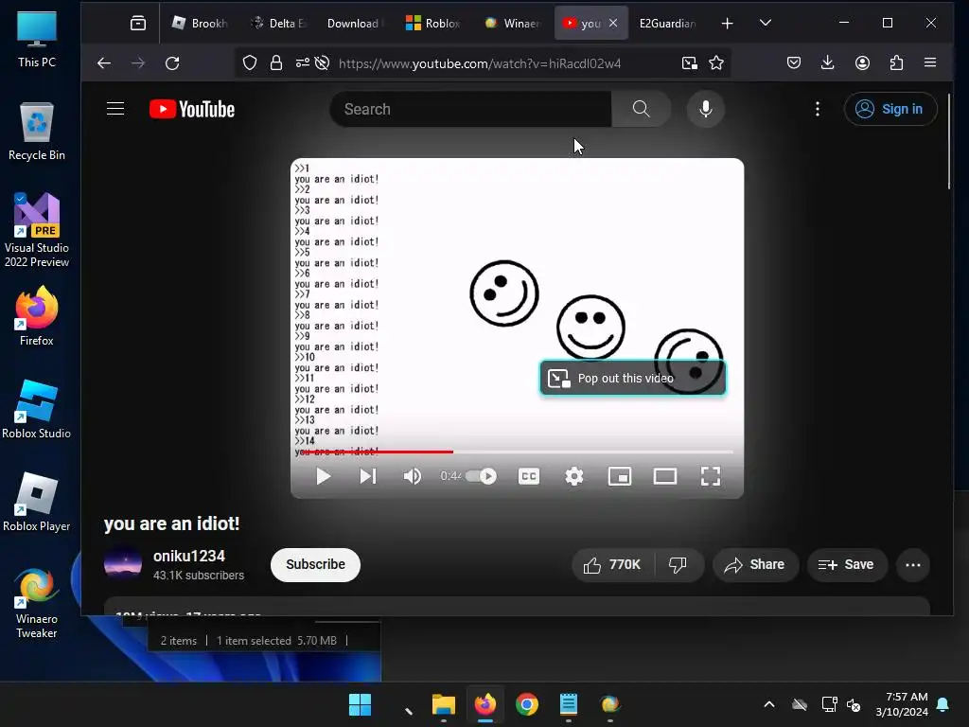Open File Explorer from taskbar
The image size is (969, 727).
(443, 704)
